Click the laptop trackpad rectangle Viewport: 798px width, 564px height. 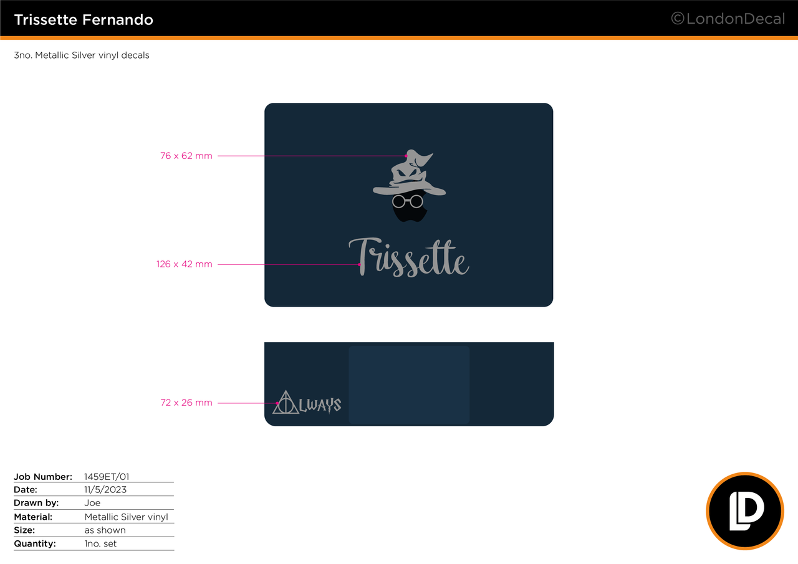409,385
